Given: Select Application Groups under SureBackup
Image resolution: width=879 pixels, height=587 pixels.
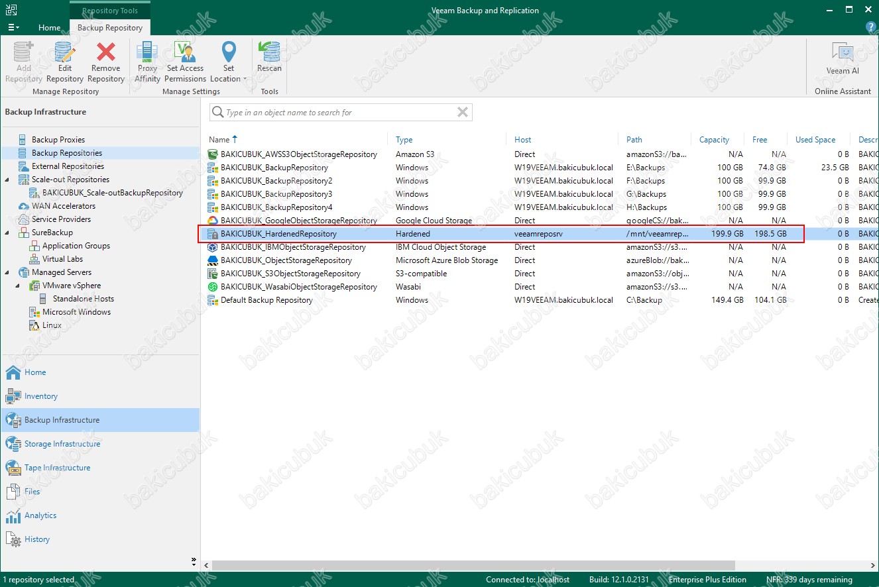Looking at the screenshot, I should click(76, 246).
